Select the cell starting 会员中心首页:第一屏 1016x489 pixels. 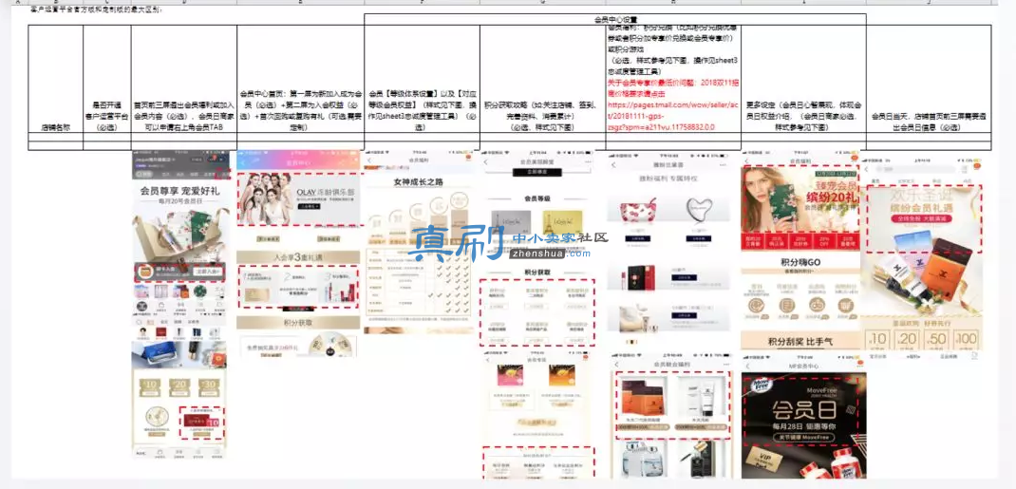pyautogui.click(x=301, y=79)
